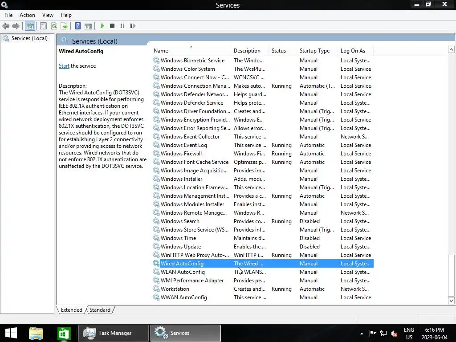
Task: Open Windows Store from taskbar
Action: pyautogui.click(x=64, y=333)
